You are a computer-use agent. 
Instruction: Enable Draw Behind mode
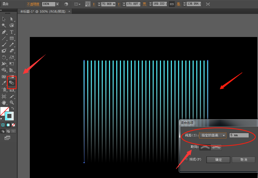point(8,131)
